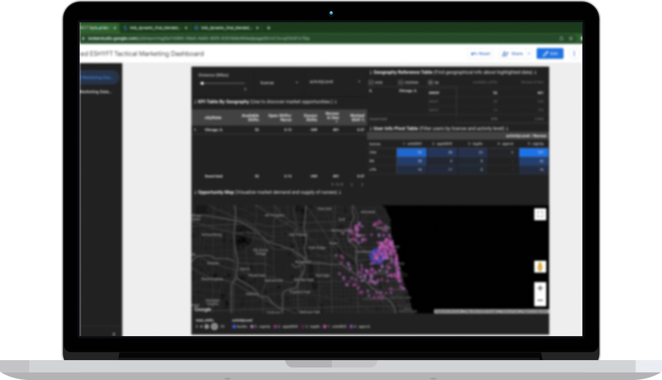Adjust the Distance (Miles) slider handle
The height and width of the screenshot is (380, 662).
coord(203,84)
